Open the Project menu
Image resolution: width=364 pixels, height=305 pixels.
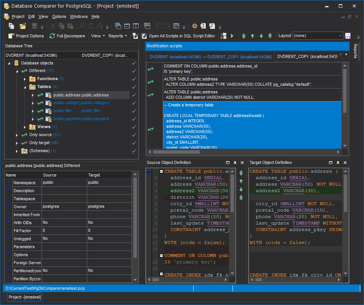click(x=18, y=16)
